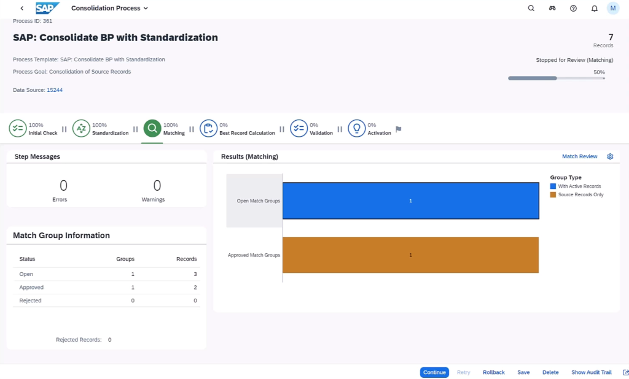Click the binoculars search icon in header
The image size is (629, 379).
552,8
